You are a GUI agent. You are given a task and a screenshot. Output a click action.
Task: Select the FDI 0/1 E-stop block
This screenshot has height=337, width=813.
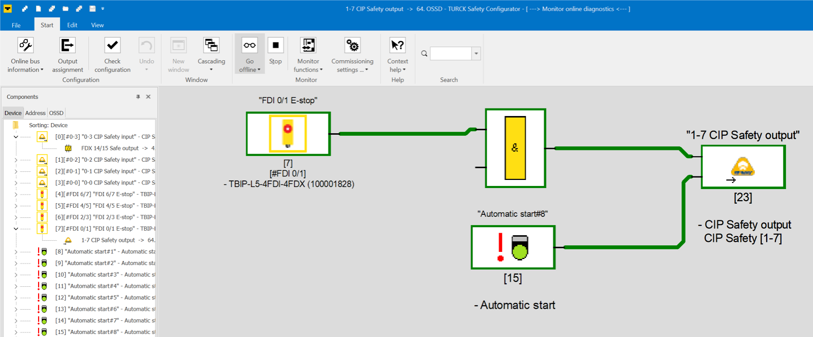point(288,134)
